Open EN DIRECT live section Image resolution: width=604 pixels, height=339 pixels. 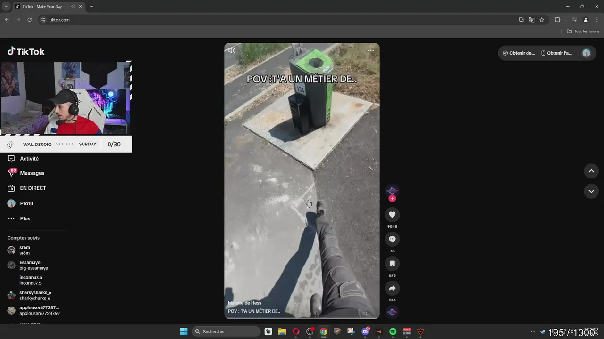33,188
